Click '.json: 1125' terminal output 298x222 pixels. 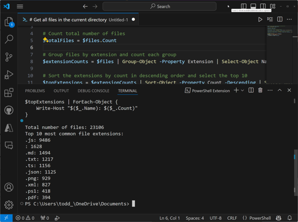point(41,172)
